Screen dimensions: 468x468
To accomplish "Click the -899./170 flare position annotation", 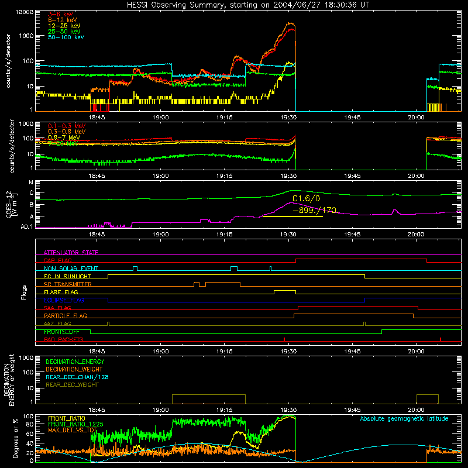I will coord(315,211).
